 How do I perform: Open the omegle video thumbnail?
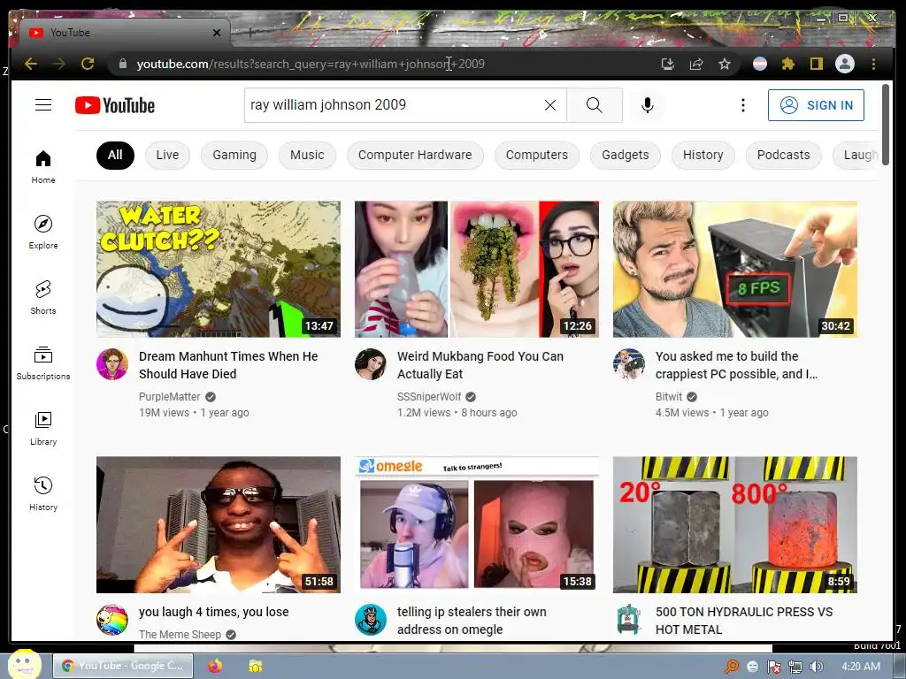point(477,525)
